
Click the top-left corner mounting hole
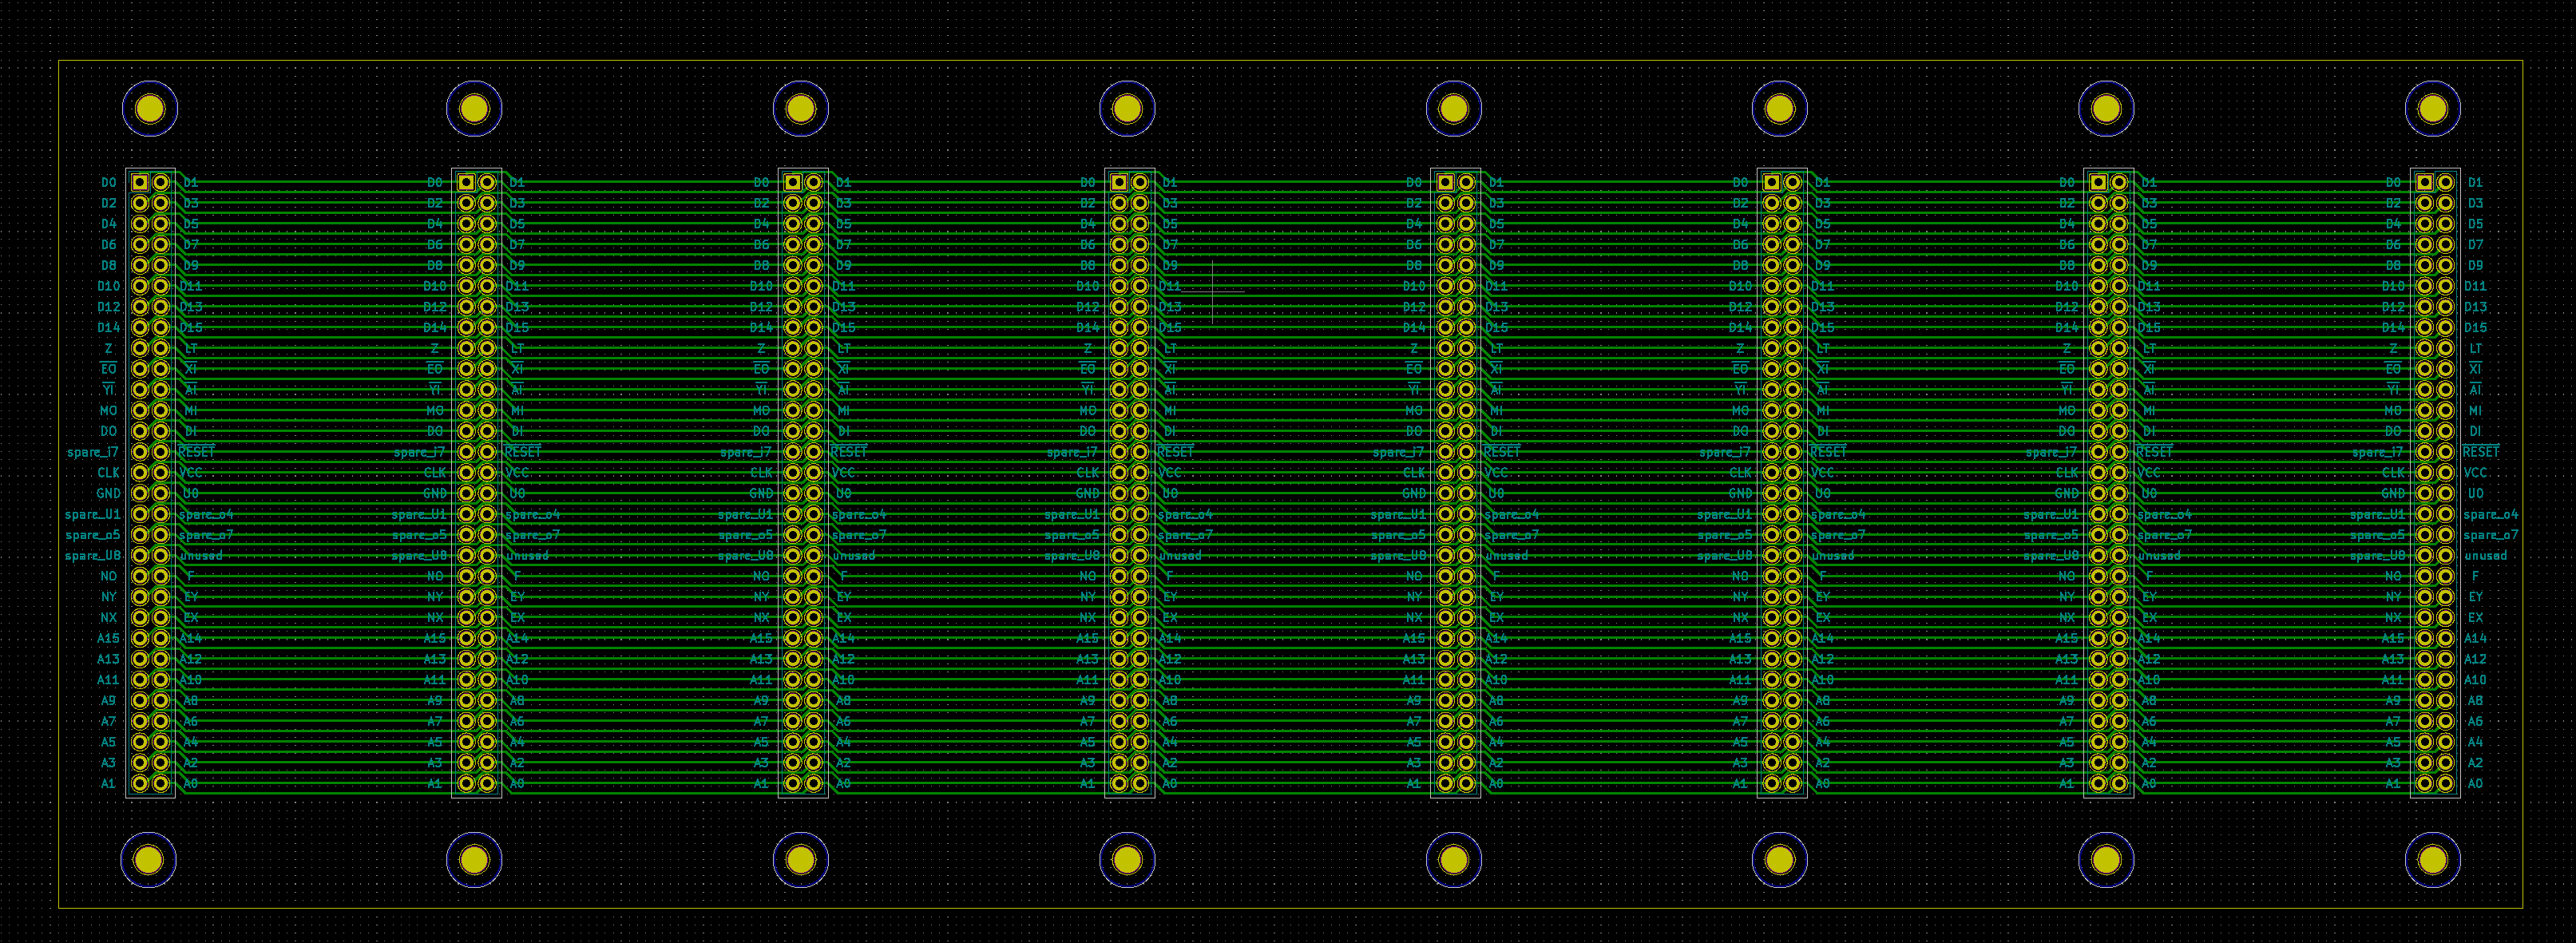click(150, 108)
